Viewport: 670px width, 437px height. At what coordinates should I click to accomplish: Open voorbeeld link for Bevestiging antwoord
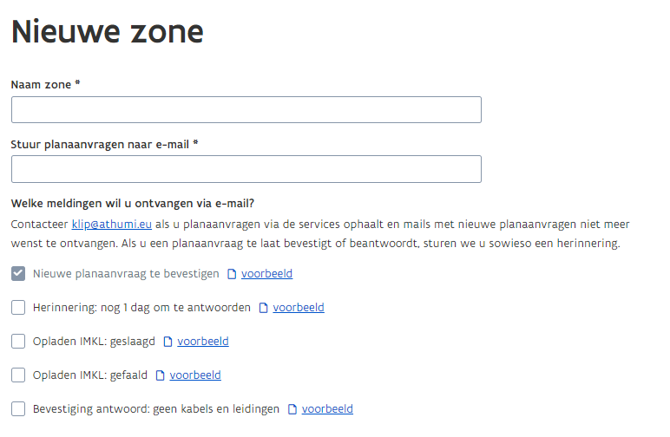point(327,409)
